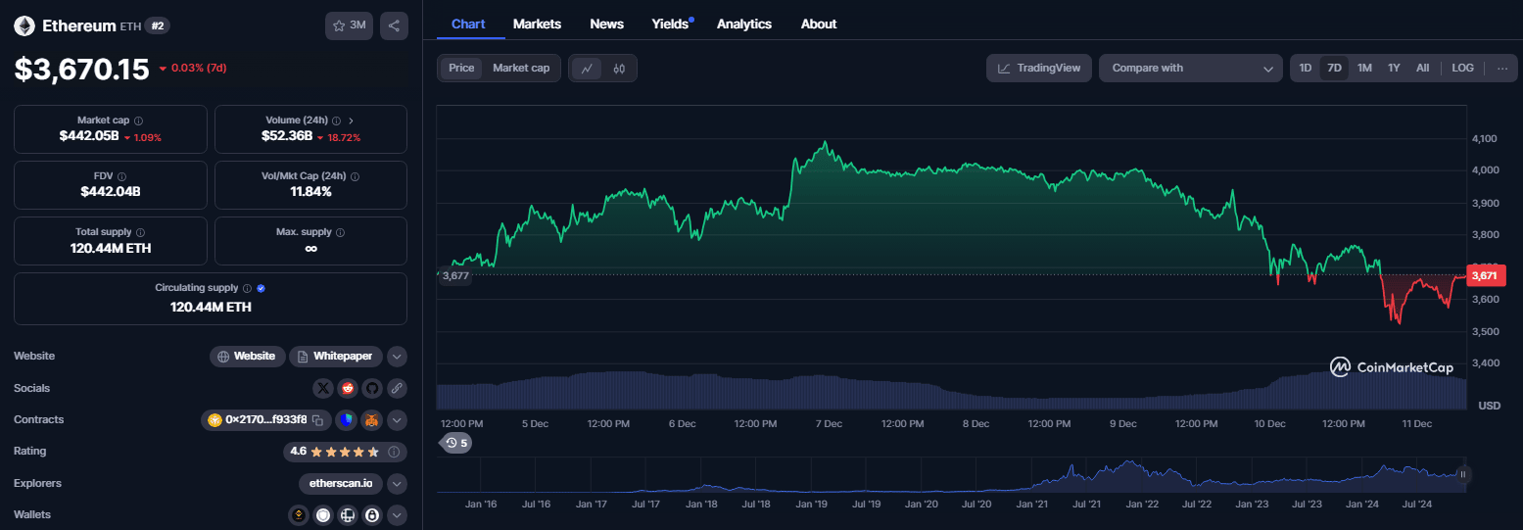Open the Circulating supply info icon

click(247, 288)
